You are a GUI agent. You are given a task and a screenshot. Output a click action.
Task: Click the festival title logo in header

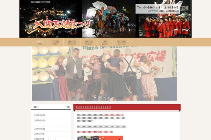(62, 24)
